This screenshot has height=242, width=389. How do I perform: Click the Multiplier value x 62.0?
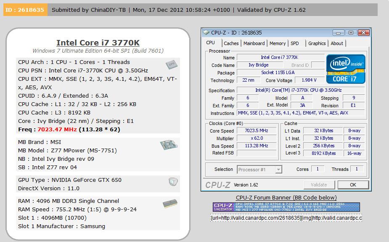coord(257,138)
